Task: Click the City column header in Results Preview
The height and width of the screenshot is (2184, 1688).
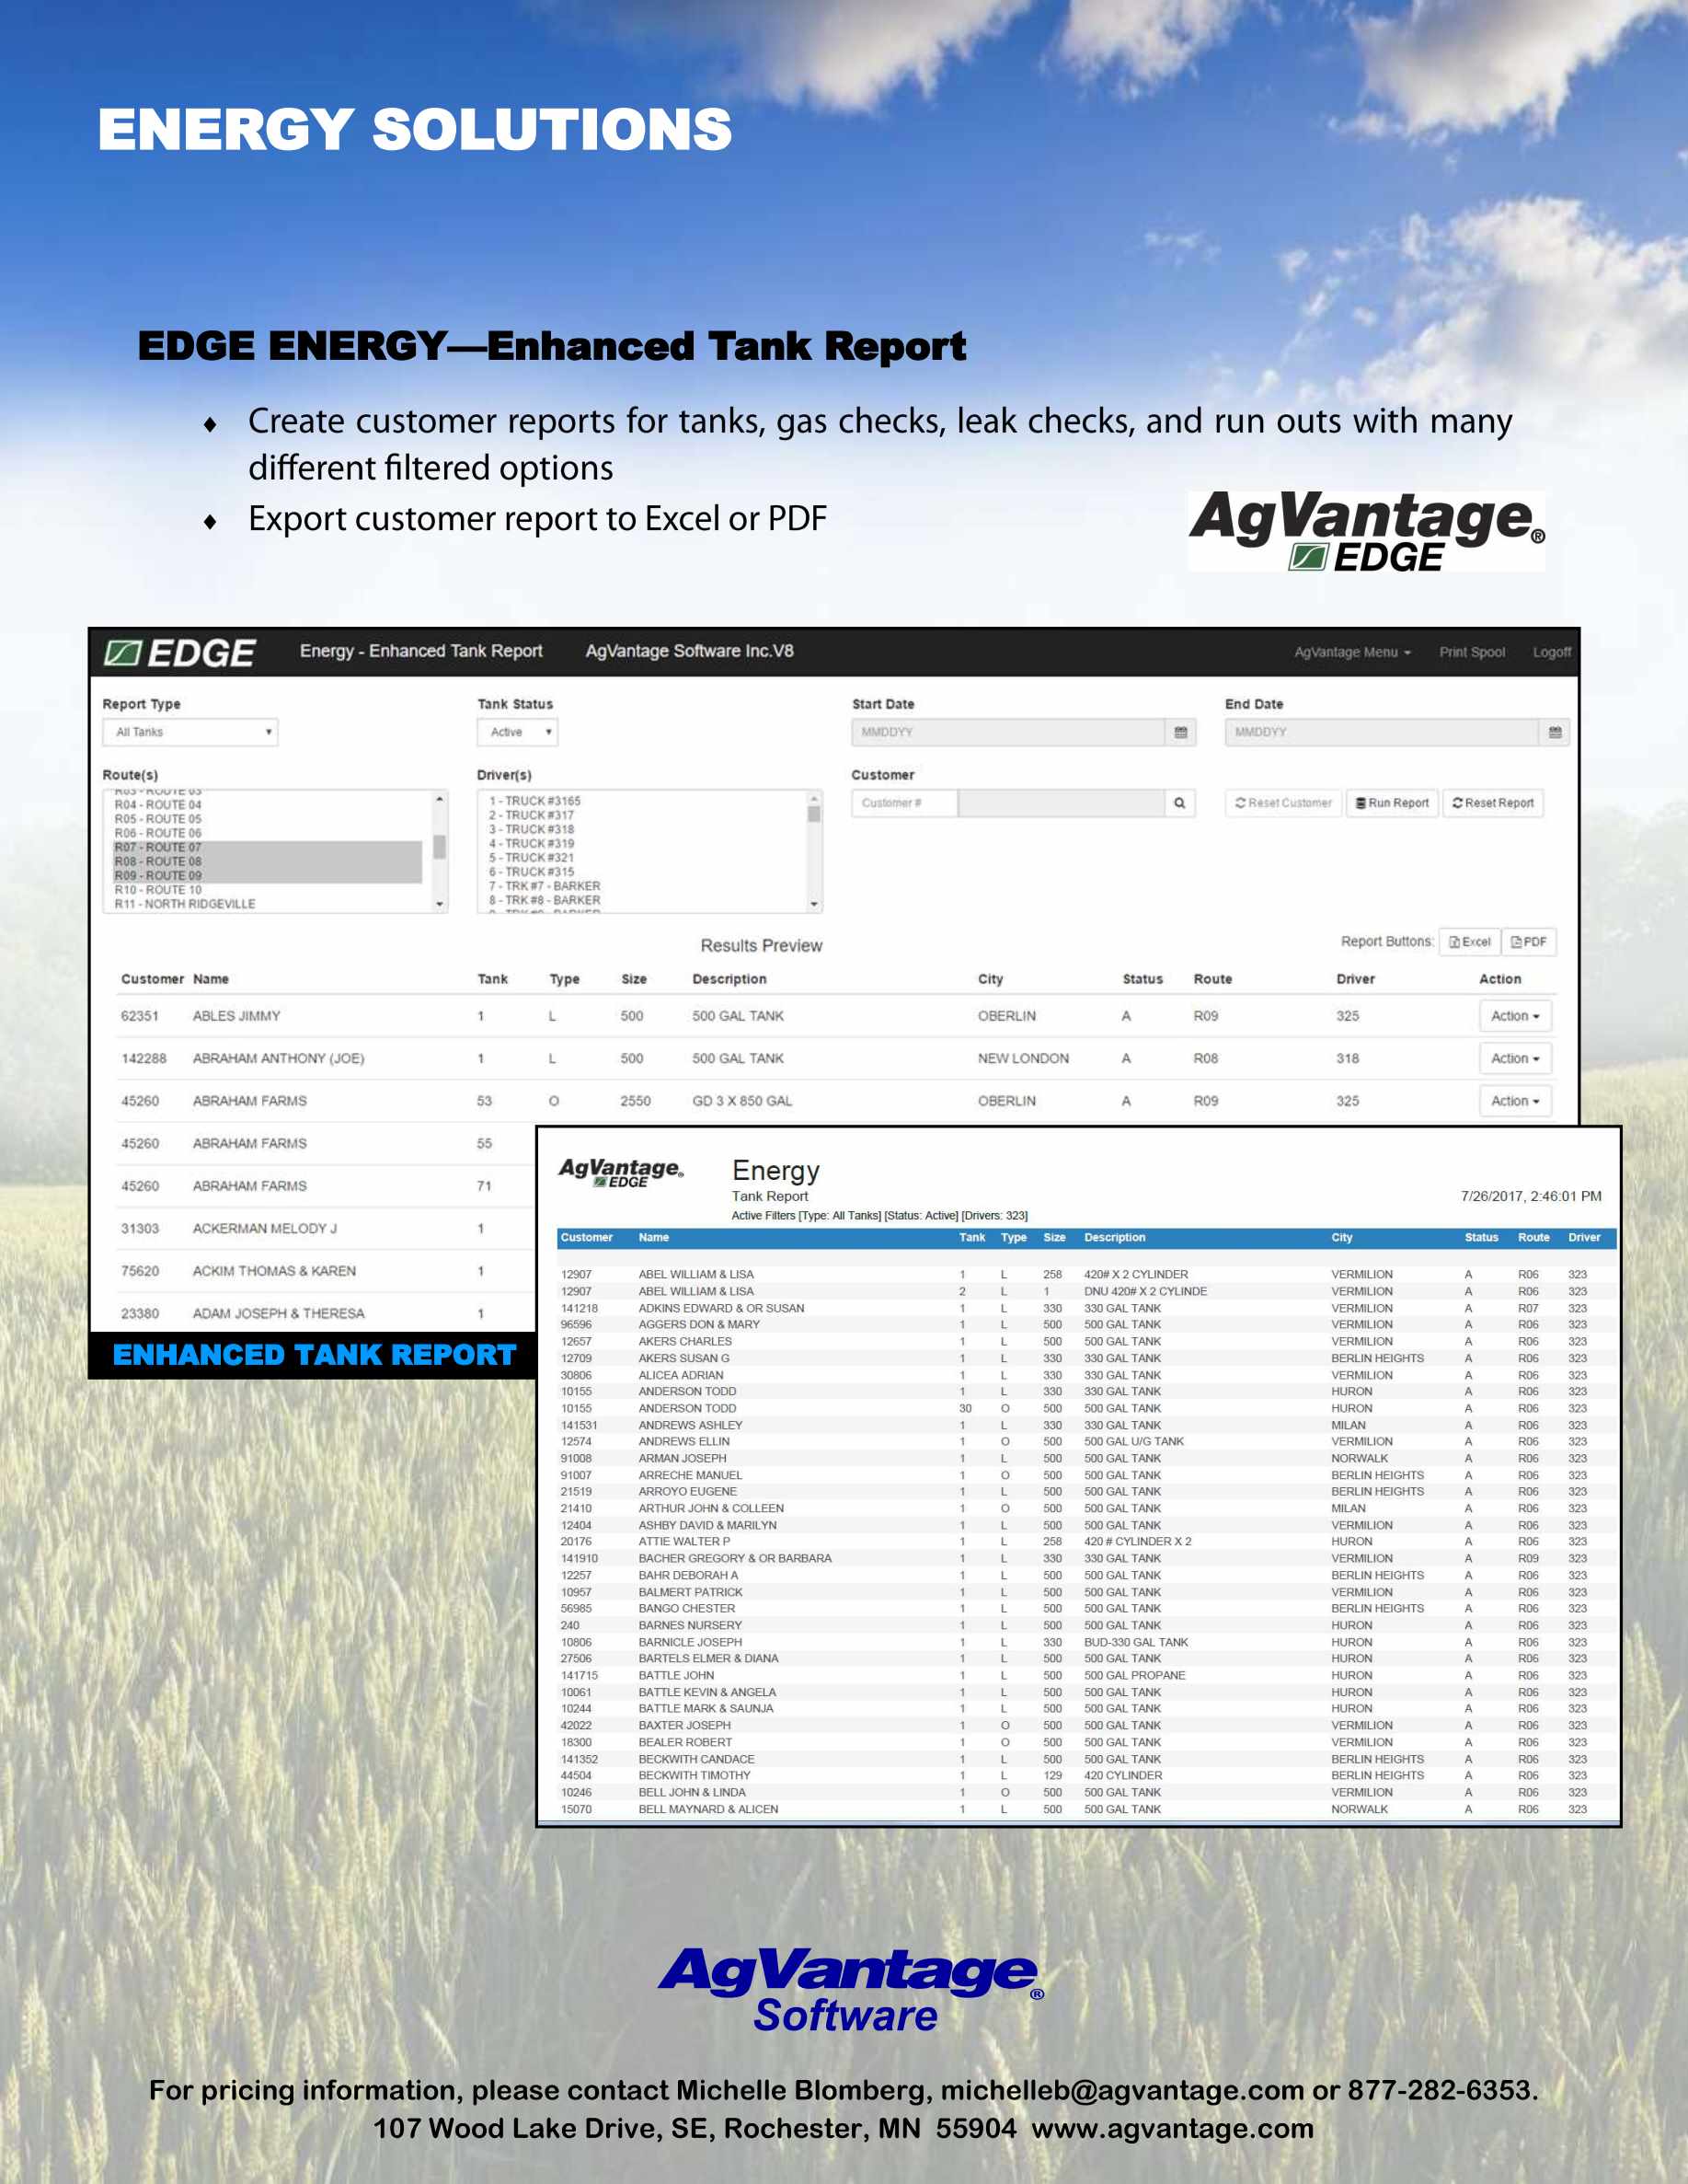Action: pyautogui.click(x=991, y=979)
